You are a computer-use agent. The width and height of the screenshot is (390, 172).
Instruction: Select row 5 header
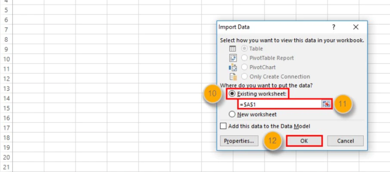(6, 10)
